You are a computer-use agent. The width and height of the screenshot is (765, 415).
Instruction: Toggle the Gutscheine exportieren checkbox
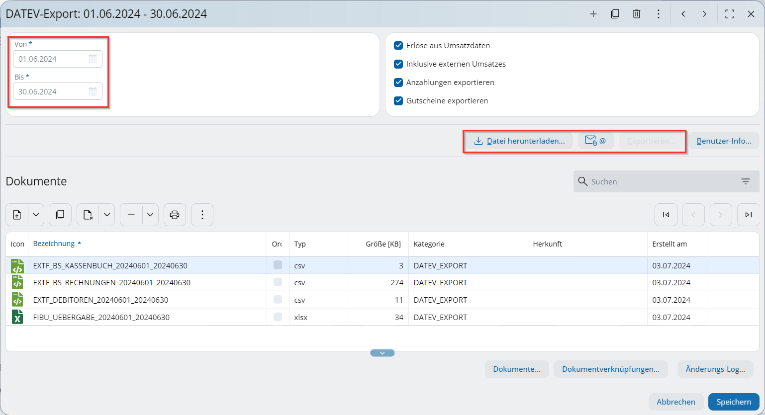398,101
